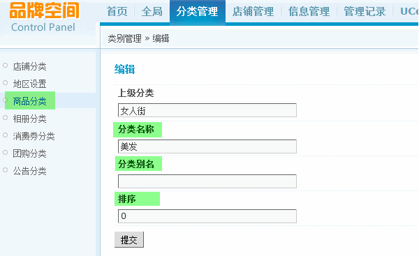Click 消费券分类 sidebar link
Screen dimensions: 419x256
click(34, 136)
